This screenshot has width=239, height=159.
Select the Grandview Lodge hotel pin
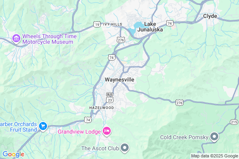(106, 131)
